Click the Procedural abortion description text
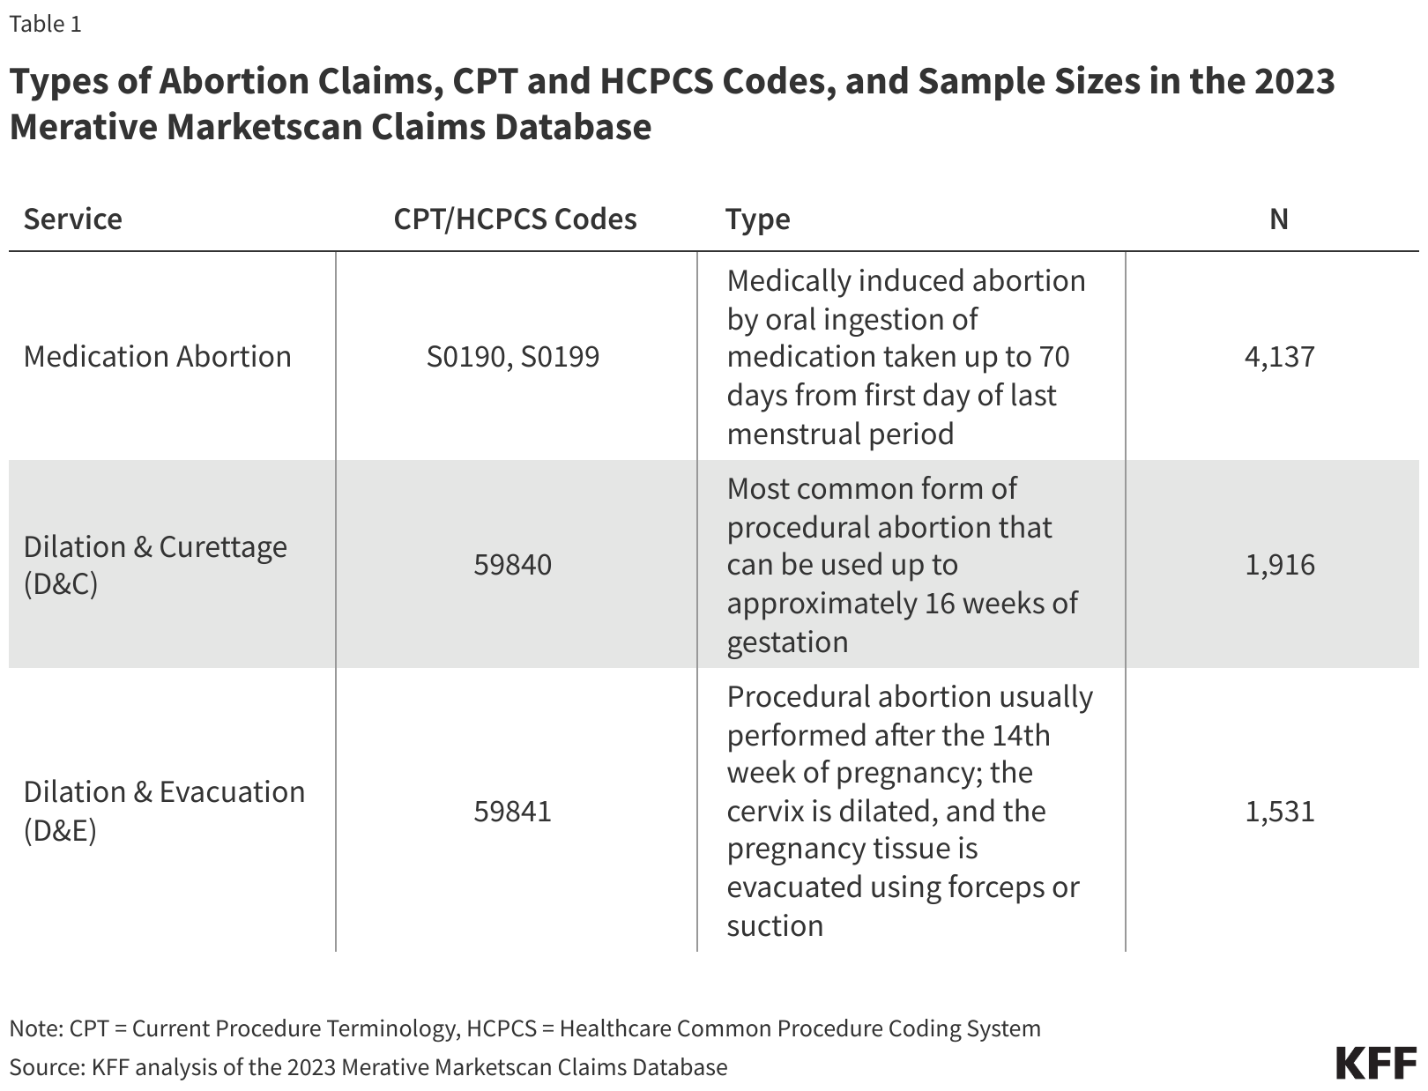The width and height of the screenshot is (1428, 1091). [910, 811]
